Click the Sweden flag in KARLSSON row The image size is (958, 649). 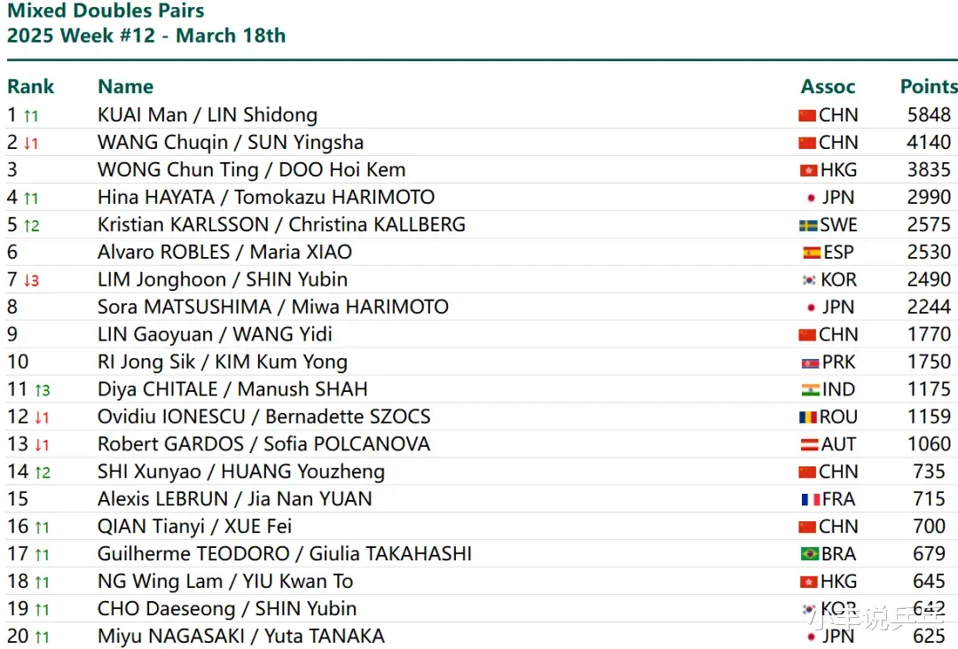pyautogui.click(x=808, y=225)
